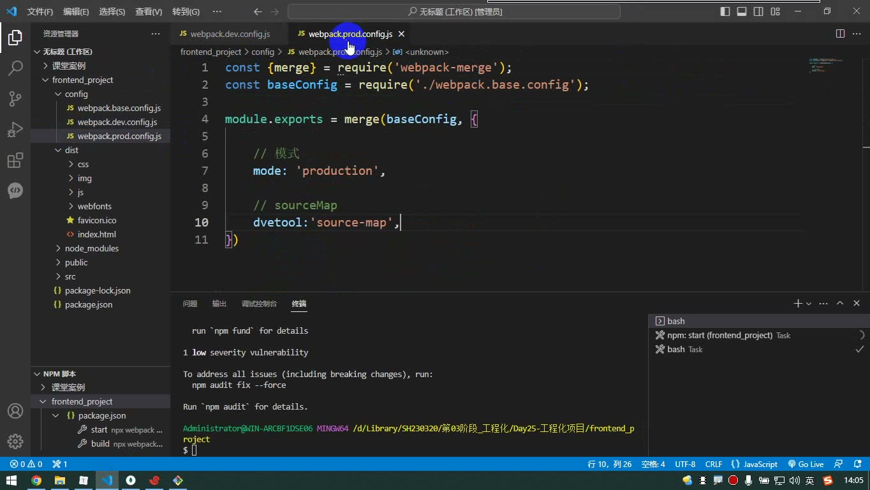Open the Extensions view
This screenshot has height=490, width=870.
pyautogui.click(x=15, y=160)
